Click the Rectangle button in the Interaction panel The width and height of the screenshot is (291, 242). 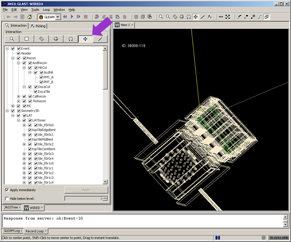[26, 39]
